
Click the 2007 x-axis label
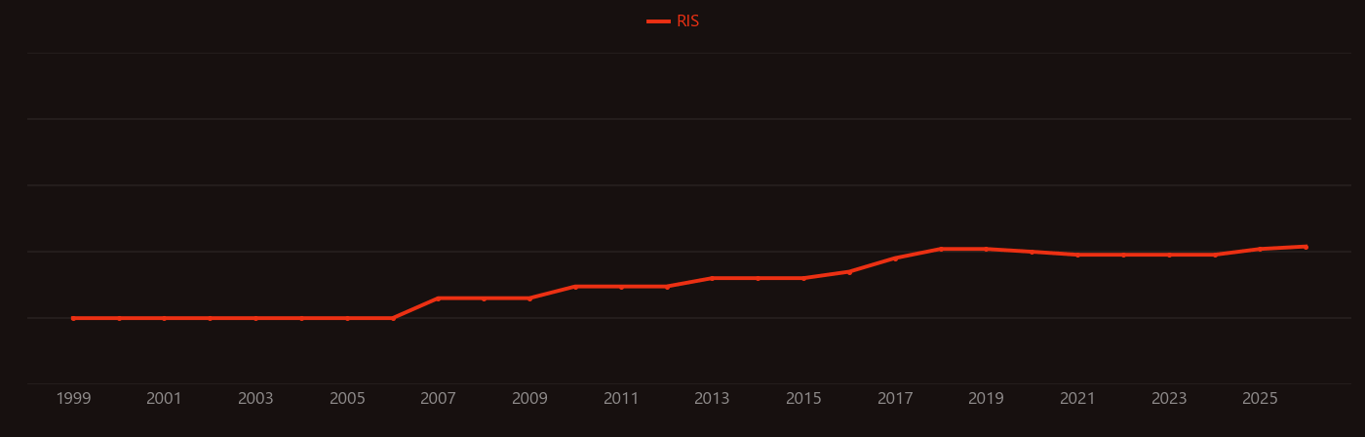pos(438,399)
